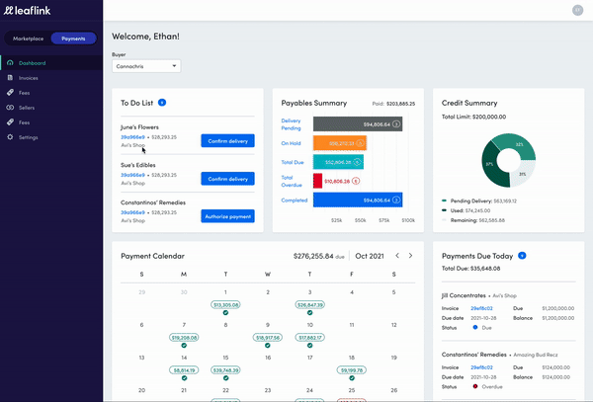
Task: Switch to Marketplace mode
Action: coord(28,39)
